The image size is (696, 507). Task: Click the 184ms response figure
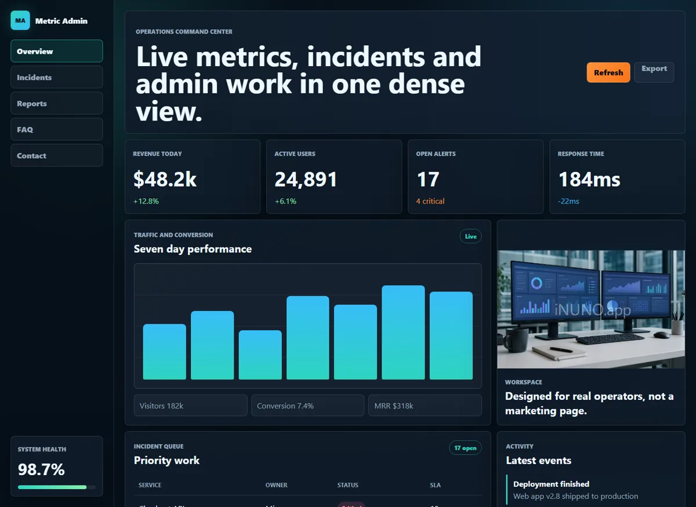click(589, 180)
